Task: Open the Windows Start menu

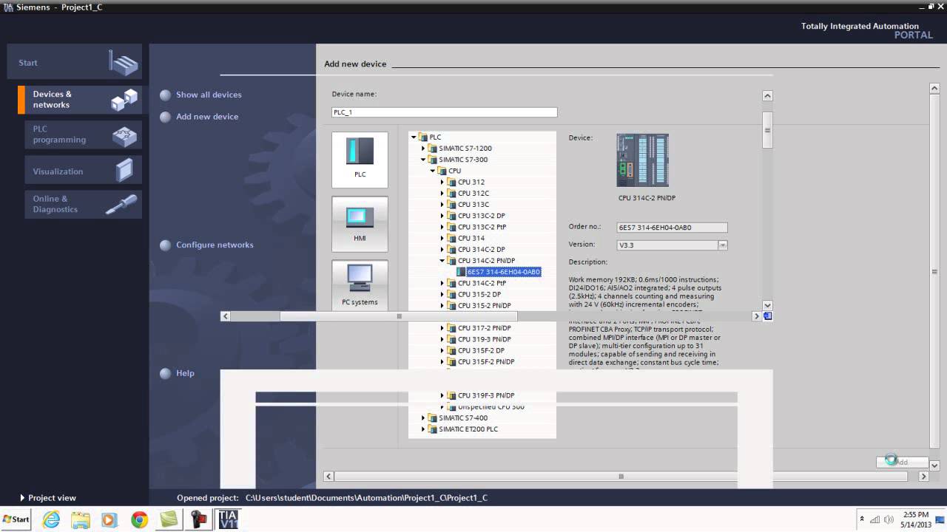Action: point(16,519)
